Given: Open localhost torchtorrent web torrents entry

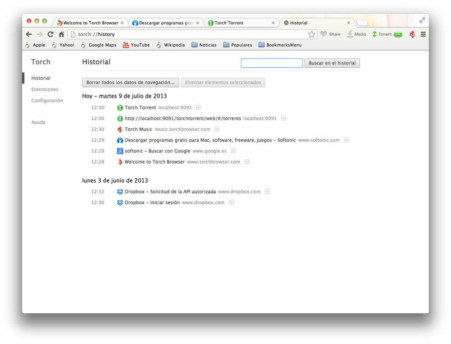Looking at the screenshot, I should [183, 118].
